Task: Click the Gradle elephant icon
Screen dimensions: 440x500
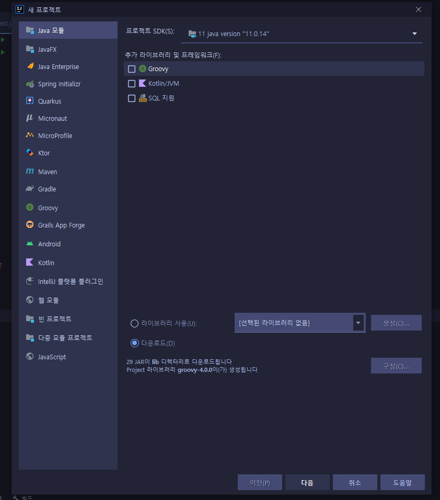Action: coord(30,188)
